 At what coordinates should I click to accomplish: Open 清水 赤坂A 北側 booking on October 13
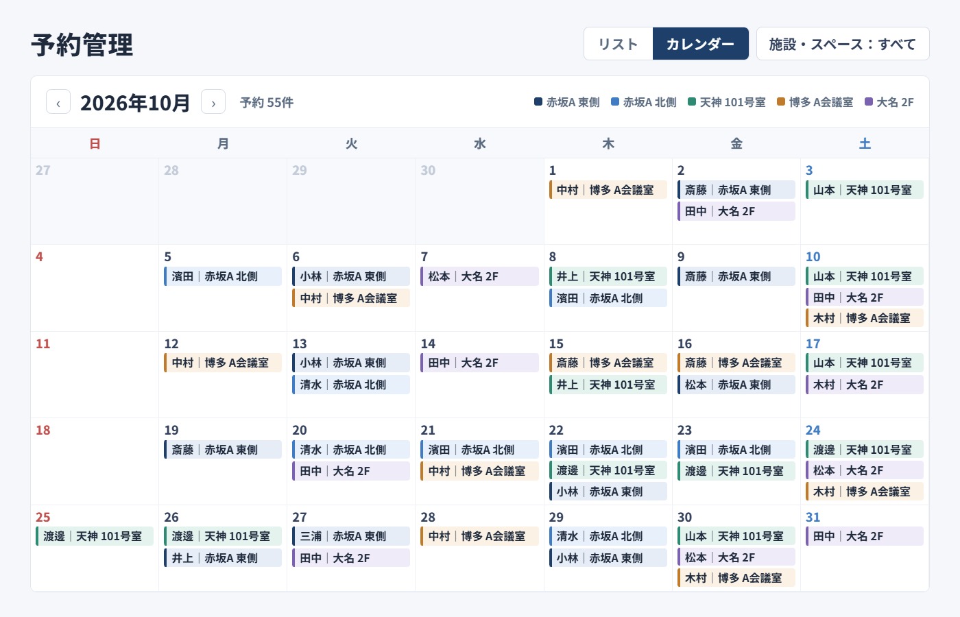pos(351,385)
